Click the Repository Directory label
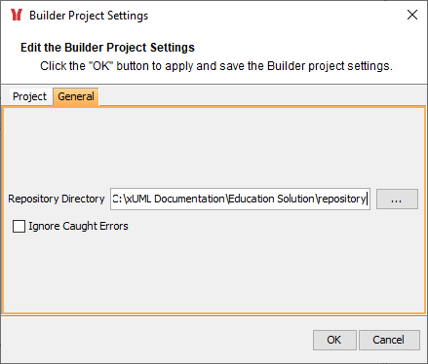 tap(57, 199)
